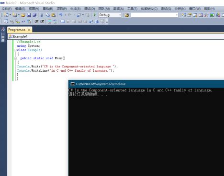Click the Add New Item toolbar icon

[x=14, y=15]
